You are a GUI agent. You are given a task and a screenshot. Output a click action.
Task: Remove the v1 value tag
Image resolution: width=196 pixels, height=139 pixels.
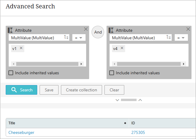[21, 48]
